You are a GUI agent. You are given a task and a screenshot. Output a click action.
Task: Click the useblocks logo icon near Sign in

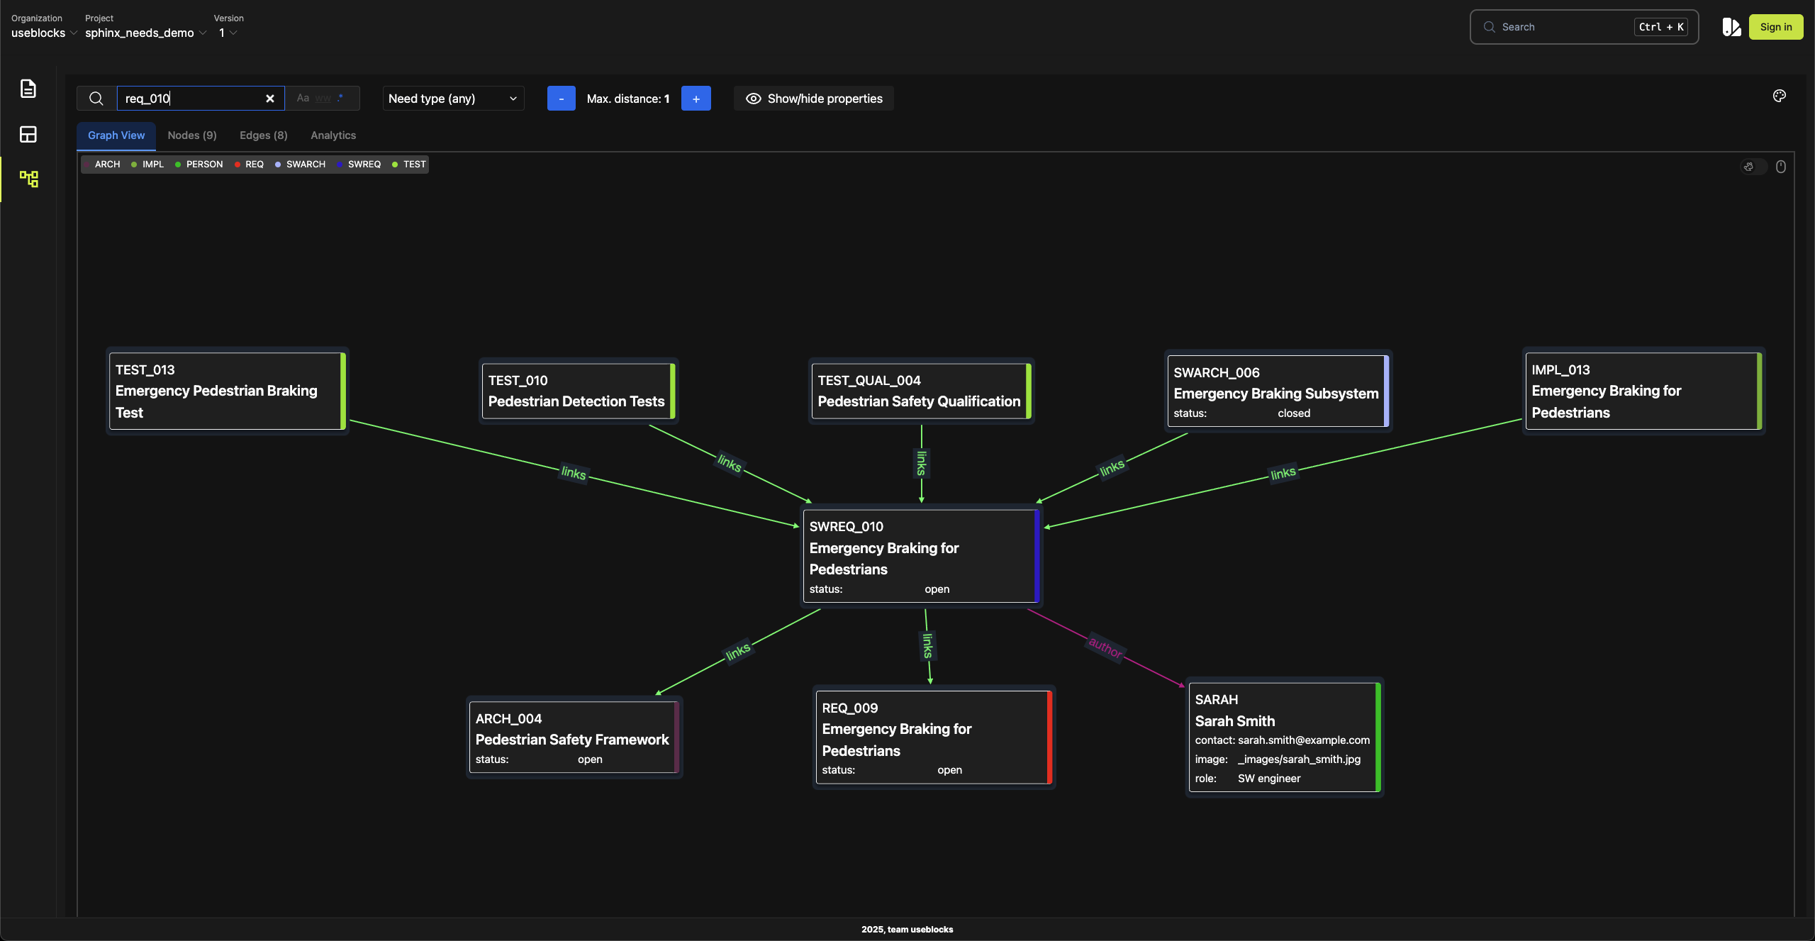(x=1731, y=27)
